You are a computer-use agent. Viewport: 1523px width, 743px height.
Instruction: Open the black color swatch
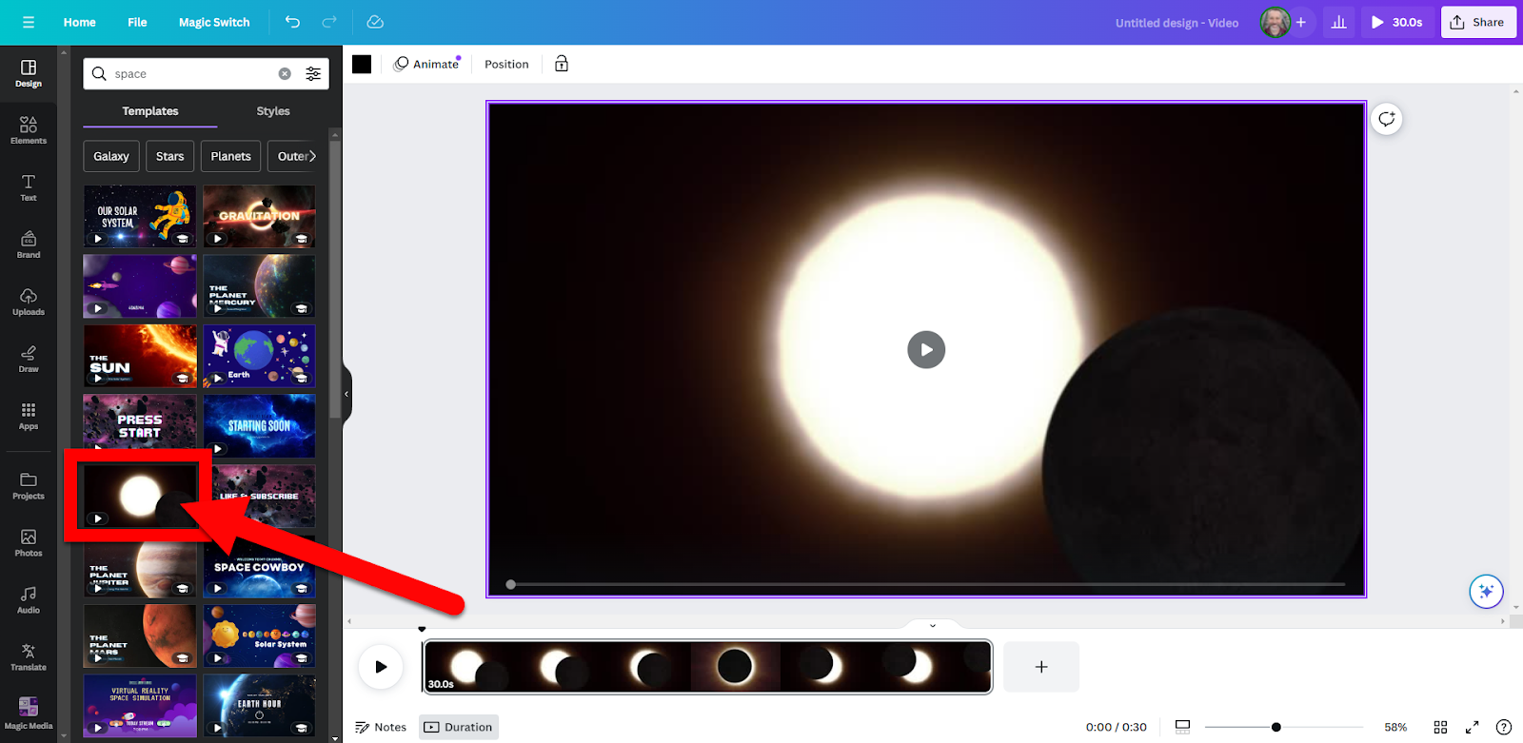point(362,64)
